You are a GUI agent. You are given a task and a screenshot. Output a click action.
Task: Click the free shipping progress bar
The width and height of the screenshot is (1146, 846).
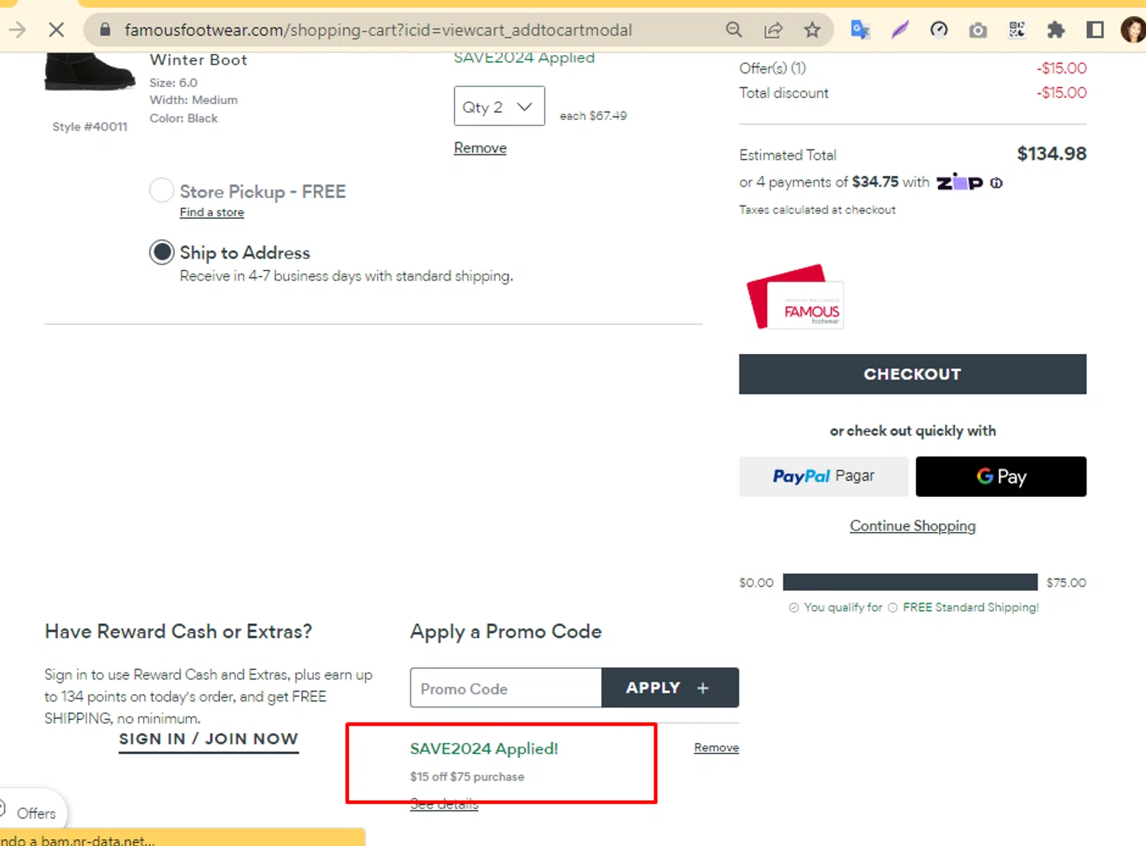pyautogui.click(x=910, y=582)
